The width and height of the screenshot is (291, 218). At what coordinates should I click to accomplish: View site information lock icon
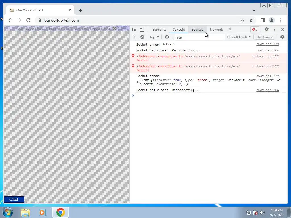tap(40, 20)
